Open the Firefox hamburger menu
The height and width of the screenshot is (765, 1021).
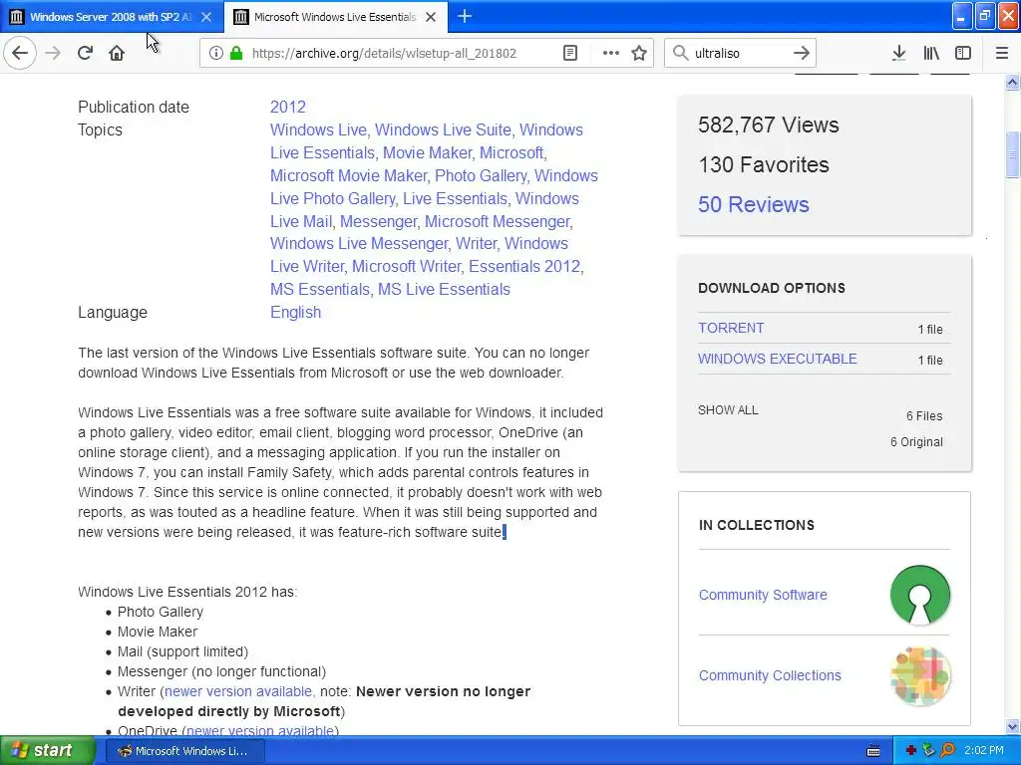(1001, 53)
